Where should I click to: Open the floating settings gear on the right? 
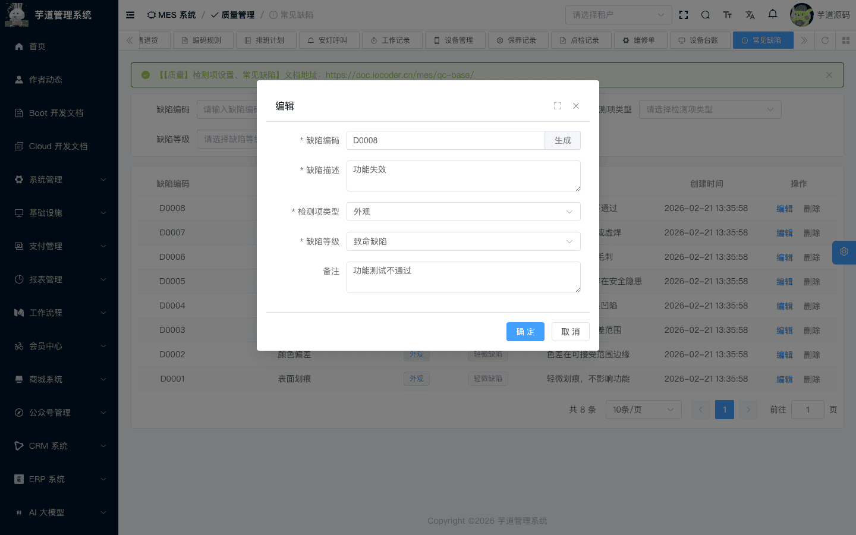844,252
